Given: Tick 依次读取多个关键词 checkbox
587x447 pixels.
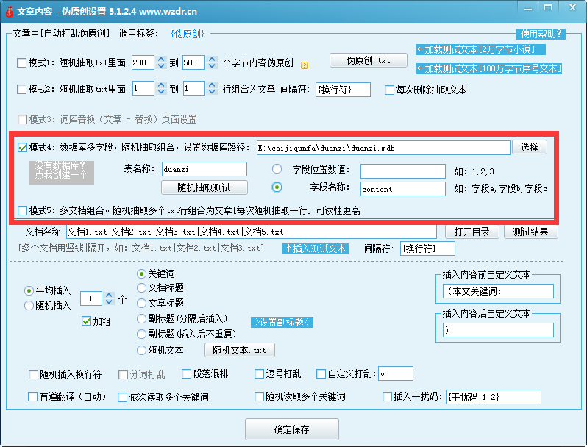Looking at the screenshot, I should (122, 397).
